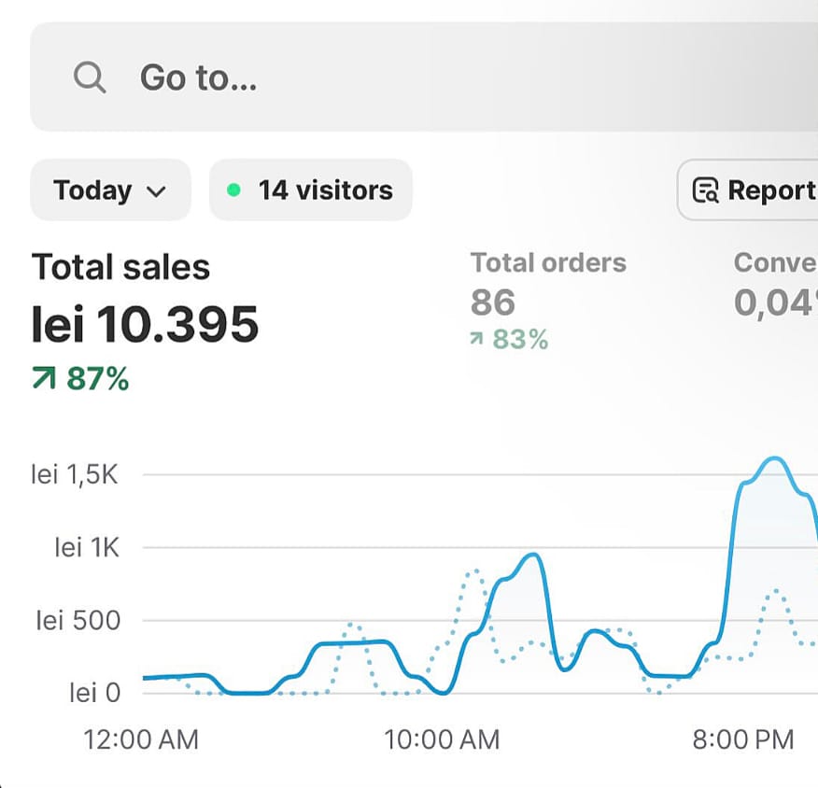Click the lei 1,5K axis label
This screenshot has width=818, height=788.
(75, 474)
